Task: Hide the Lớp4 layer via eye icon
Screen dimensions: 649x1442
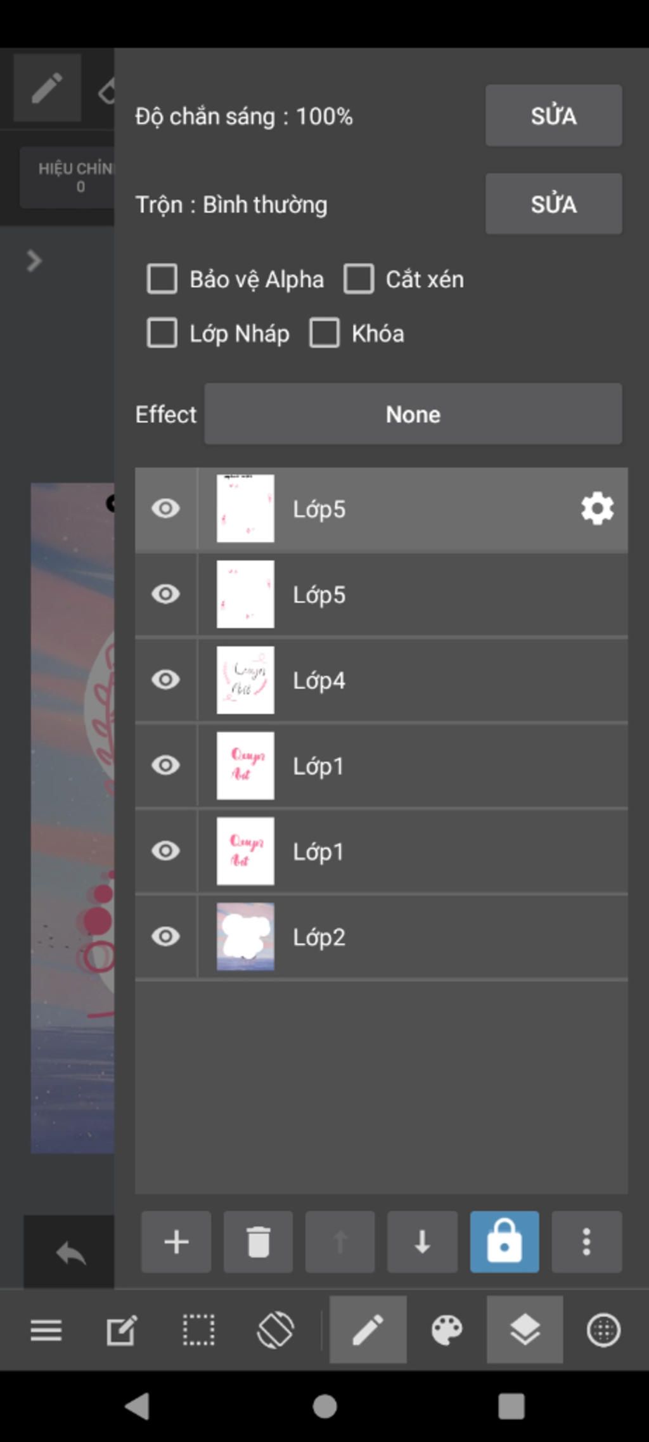Action: [x=166, y=680]
